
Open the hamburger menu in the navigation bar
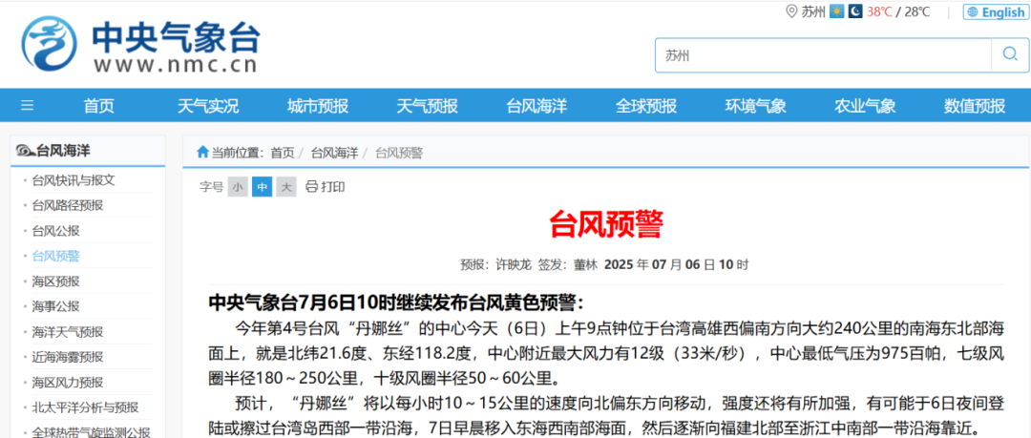(x=27, y=106)
